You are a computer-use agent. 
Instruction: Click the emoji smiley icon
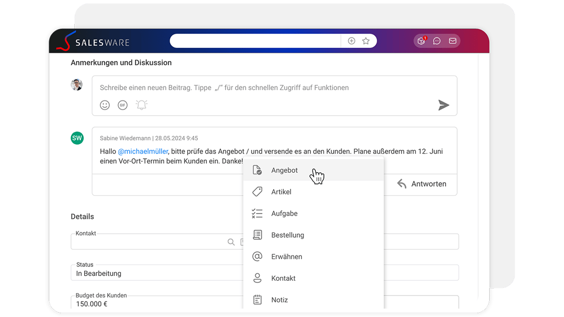click(x=105, y=105)
